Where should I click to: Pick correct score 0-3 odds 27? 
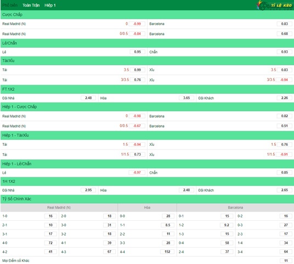pyautogui.click(x=286, y=225)
